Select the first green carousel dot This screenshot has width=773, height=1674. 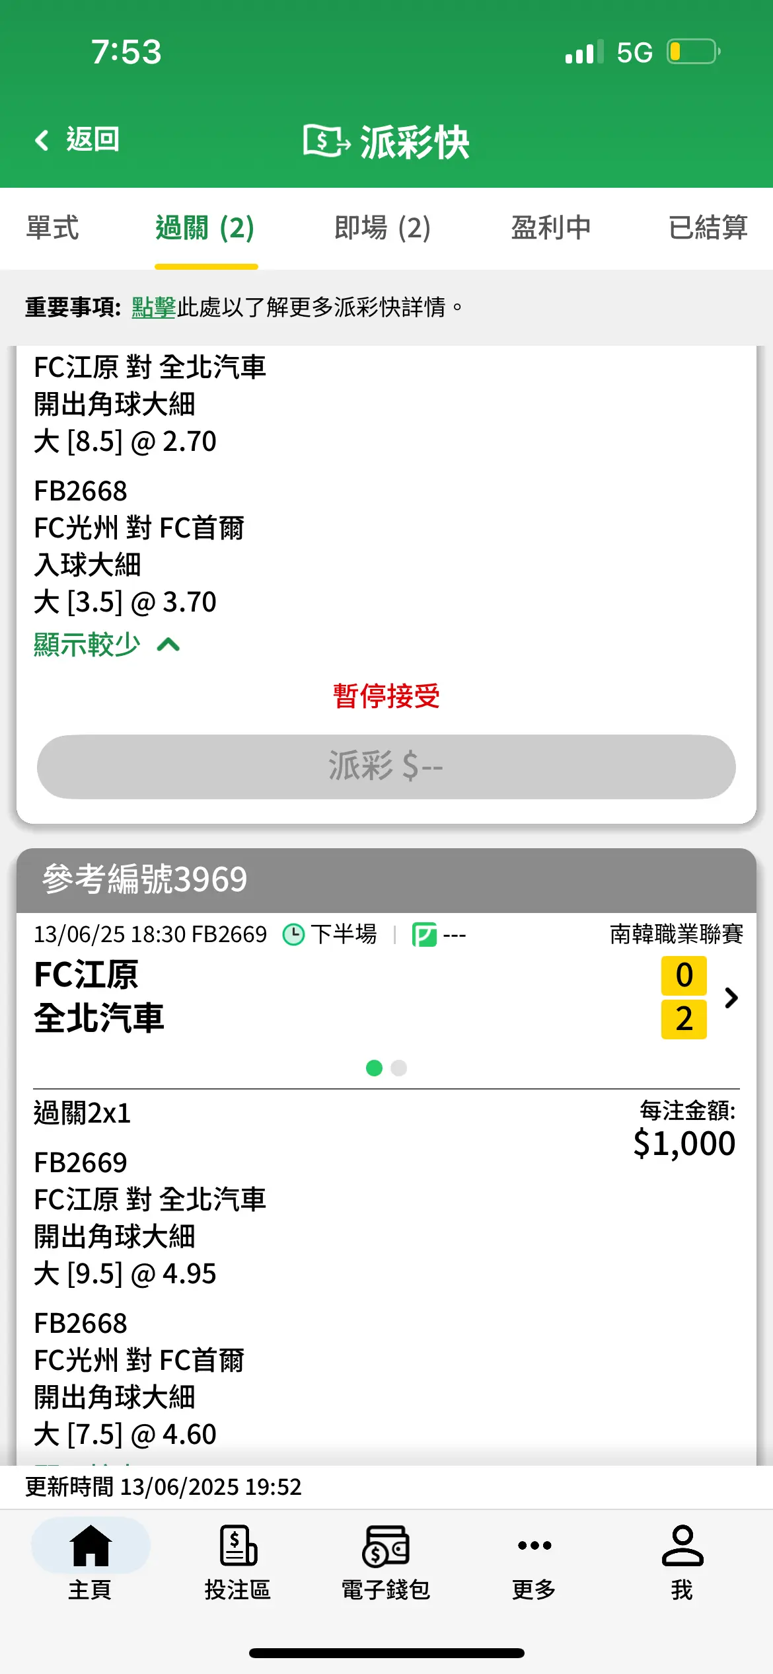point(374,1068)
